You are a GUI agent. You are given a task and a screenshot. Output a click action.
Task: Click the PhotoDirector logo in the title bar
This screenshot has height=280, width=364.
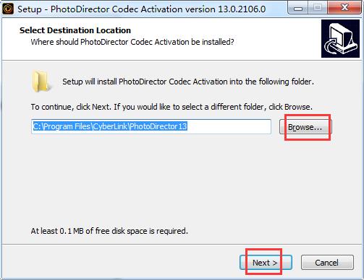[x=8, y=9]
